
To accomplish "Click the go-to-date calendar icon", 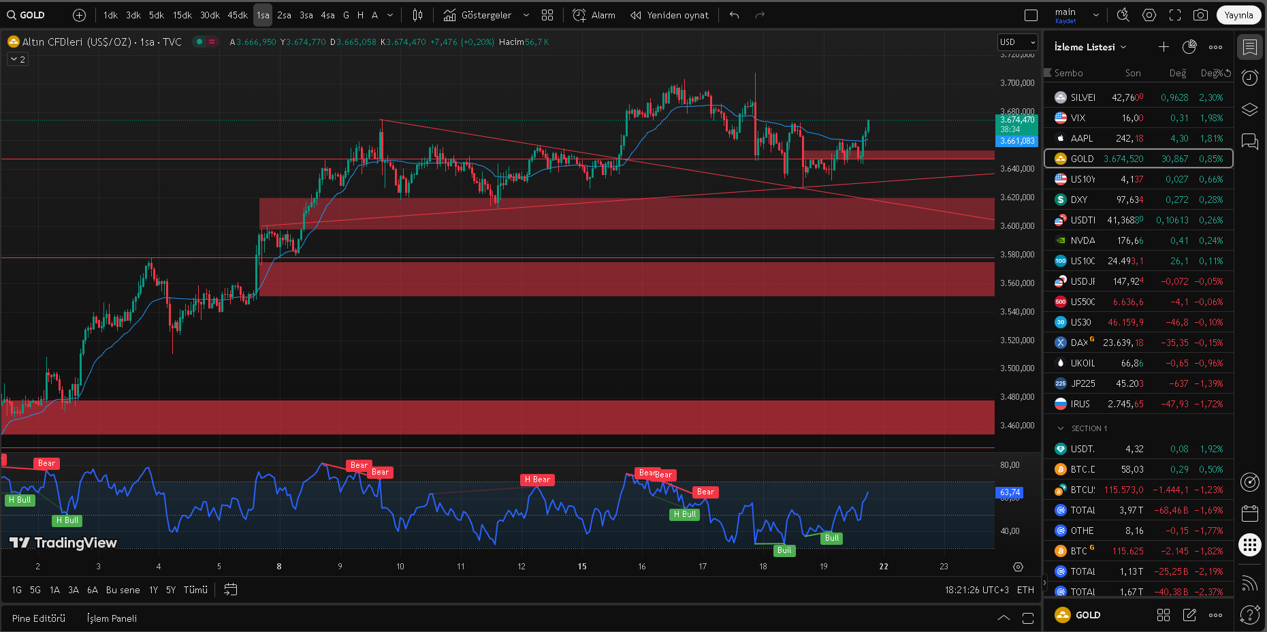I will click(231, 590).
